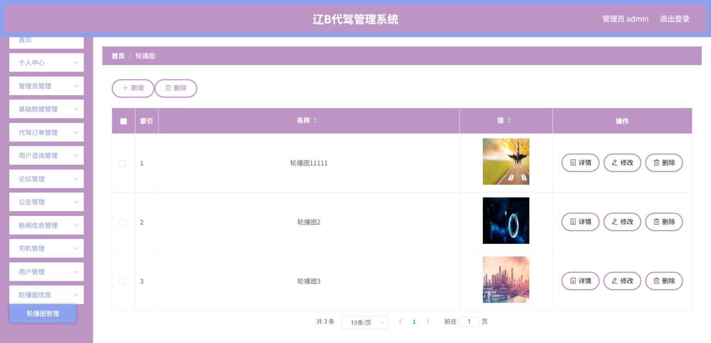Viewport: 711px width, 343px height.
Task: Open the blue planet thumbnail
Action: (x=506, y=220)
